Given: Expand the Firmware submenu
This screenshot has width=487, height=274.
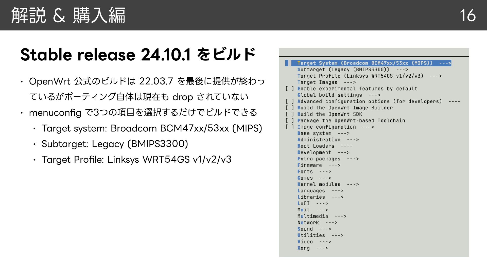Looking at the screenshot, I should (x=319, y=165).
